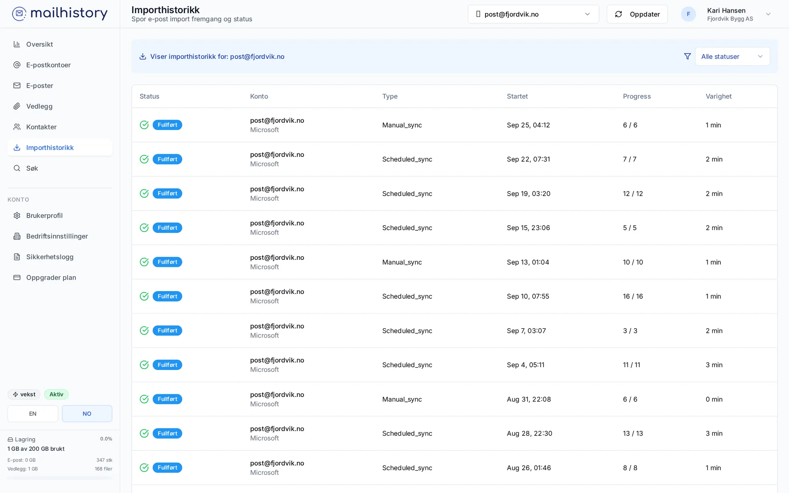Click the Vedlegg paperclip icon
Viewport: 789px width, 493px height.
coord(17,106)
